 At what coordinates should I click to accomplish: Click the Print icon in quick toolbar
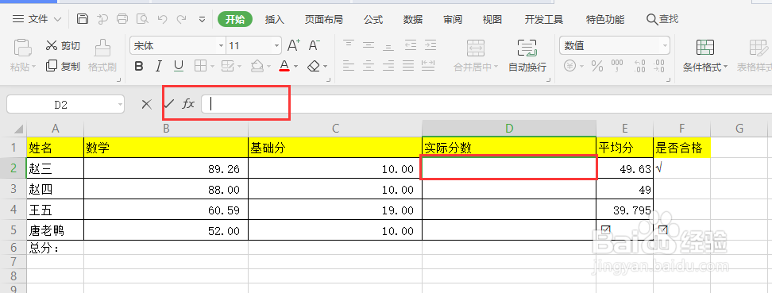[122, 19]
